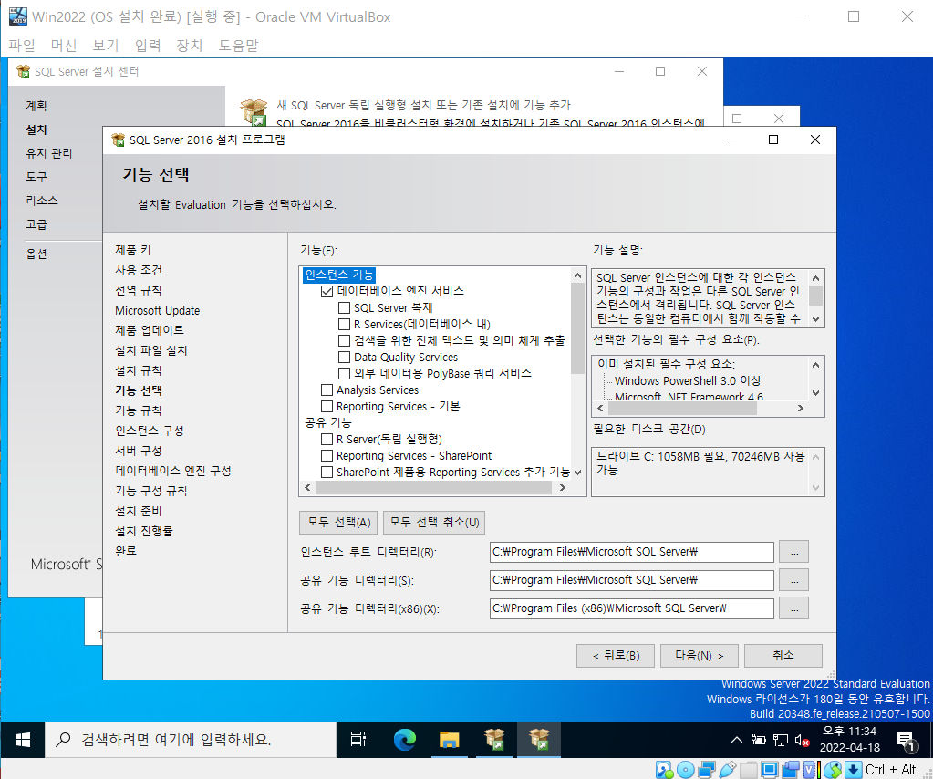Image resolution: width=933 pixels, height=779 pixels.
Task: Click VirtualBox host key arrow icon
Action: (854, 770)
